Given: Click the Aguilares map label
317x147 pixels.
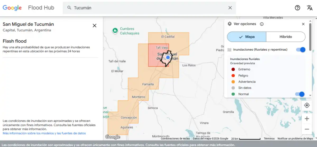Looking at the screenshot, I should point(127,127).
